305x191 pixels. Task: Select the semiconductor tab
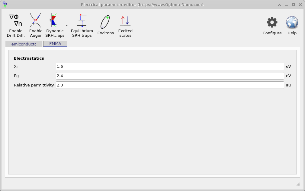[x=24, y=44]
